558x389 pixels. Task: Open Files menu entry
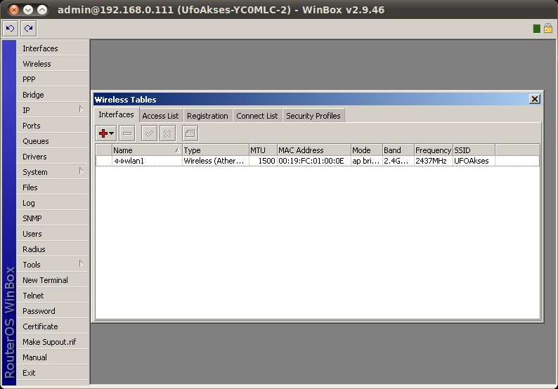[53, 187]
